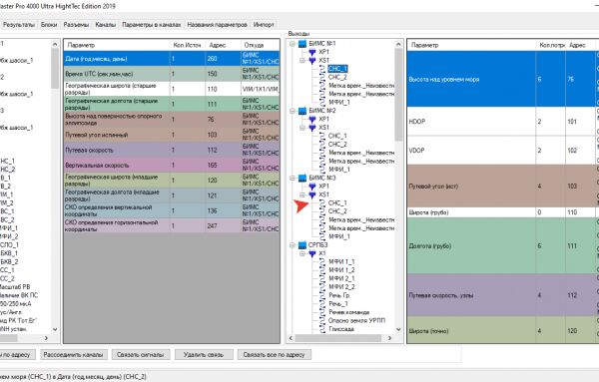Click the signal wave icon beside МФИ 1_2
The image size is (599, 382).
coord(322,270)
